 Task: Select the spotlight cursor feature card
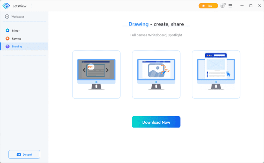click(x=216, y=74)
